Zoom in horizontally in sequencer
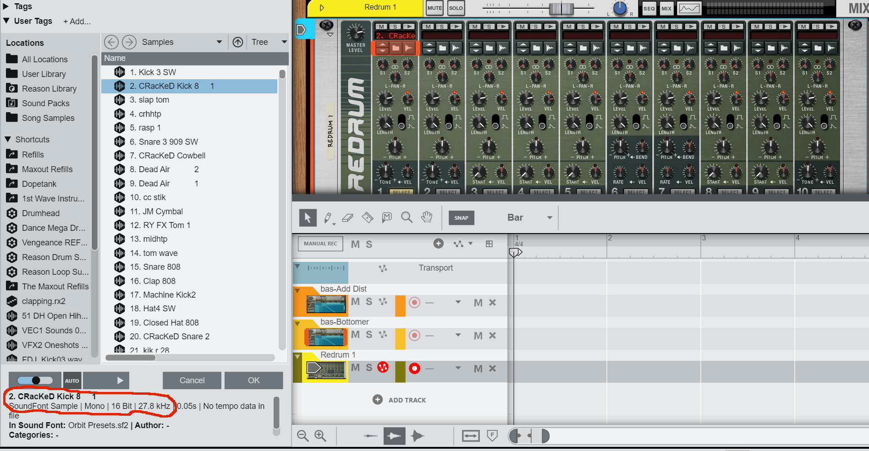This screenshot has height=451, width=869. click(x=320, y=436)
